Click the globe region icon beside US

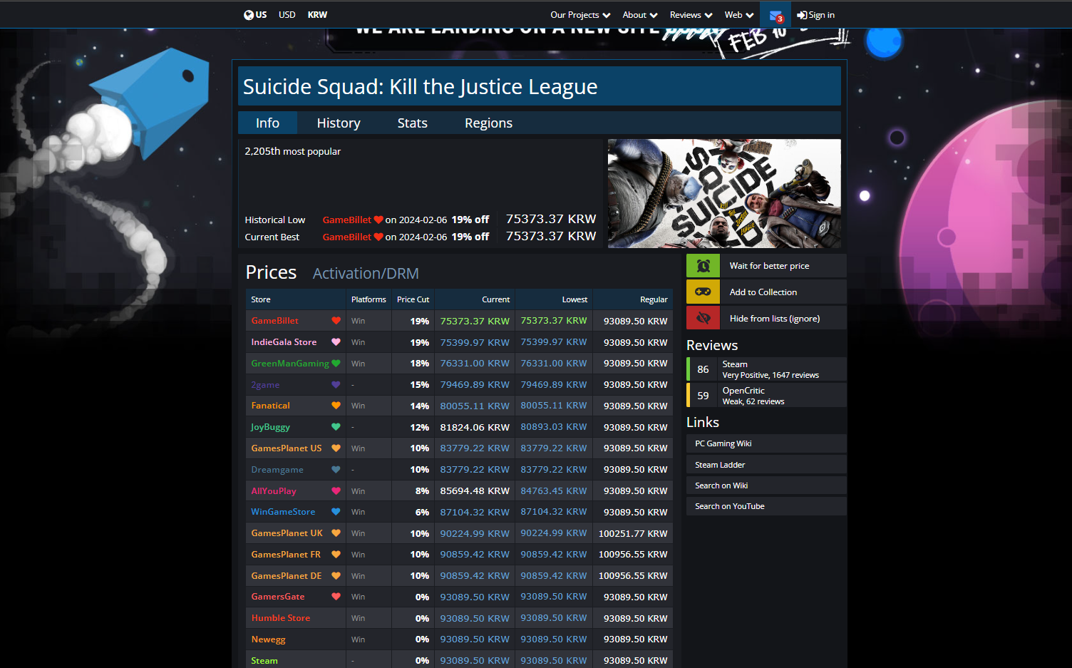point(249,15)
